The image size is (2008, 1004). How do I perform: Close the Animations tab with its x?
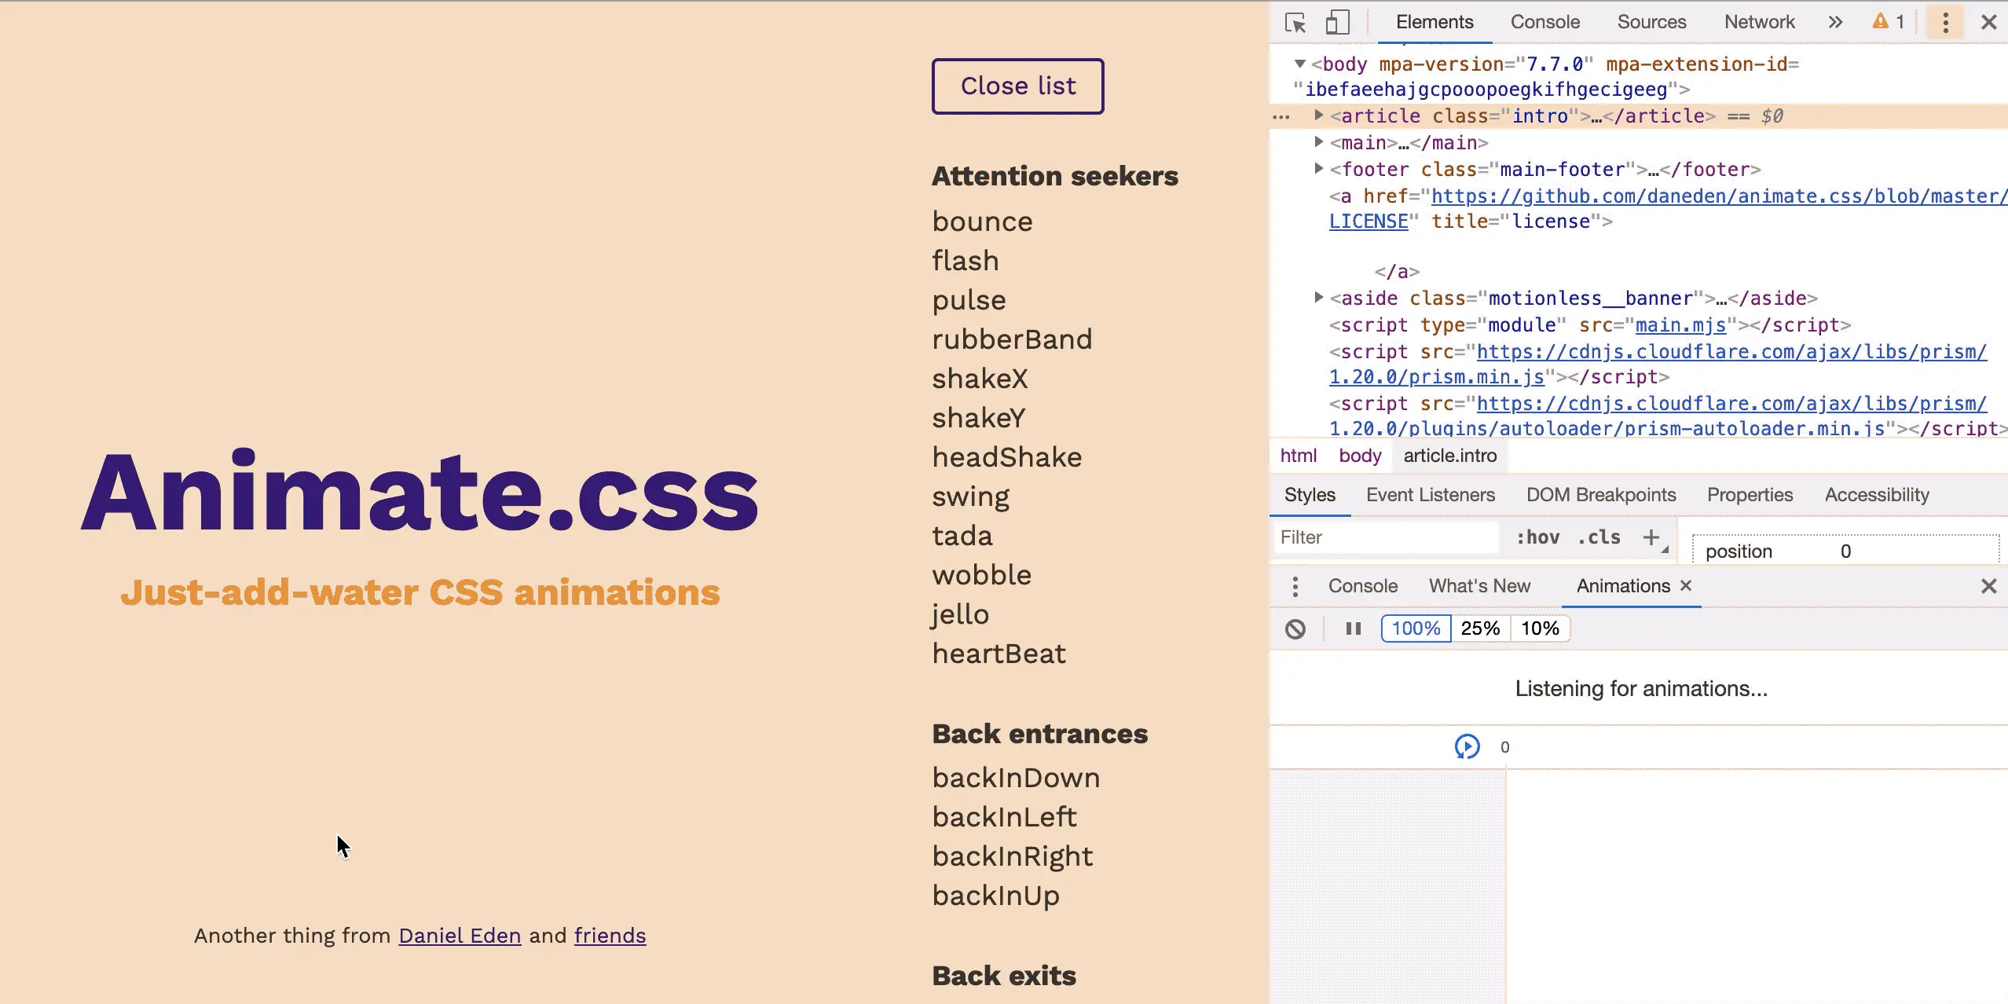coord(1686,586)
